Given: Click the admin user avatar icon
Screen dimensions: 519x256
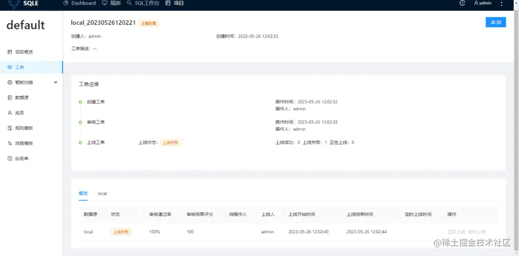Looking at the screenshot, I should [476, 3].
